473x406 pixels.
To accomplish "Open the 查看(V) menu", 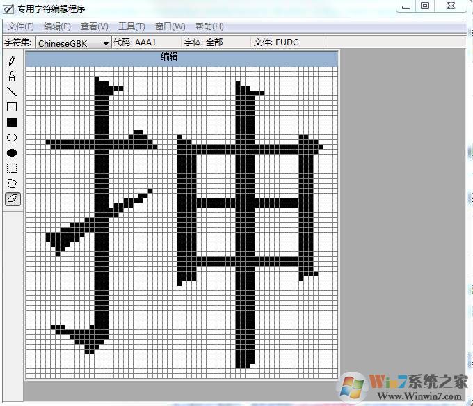I will [94, 26].
